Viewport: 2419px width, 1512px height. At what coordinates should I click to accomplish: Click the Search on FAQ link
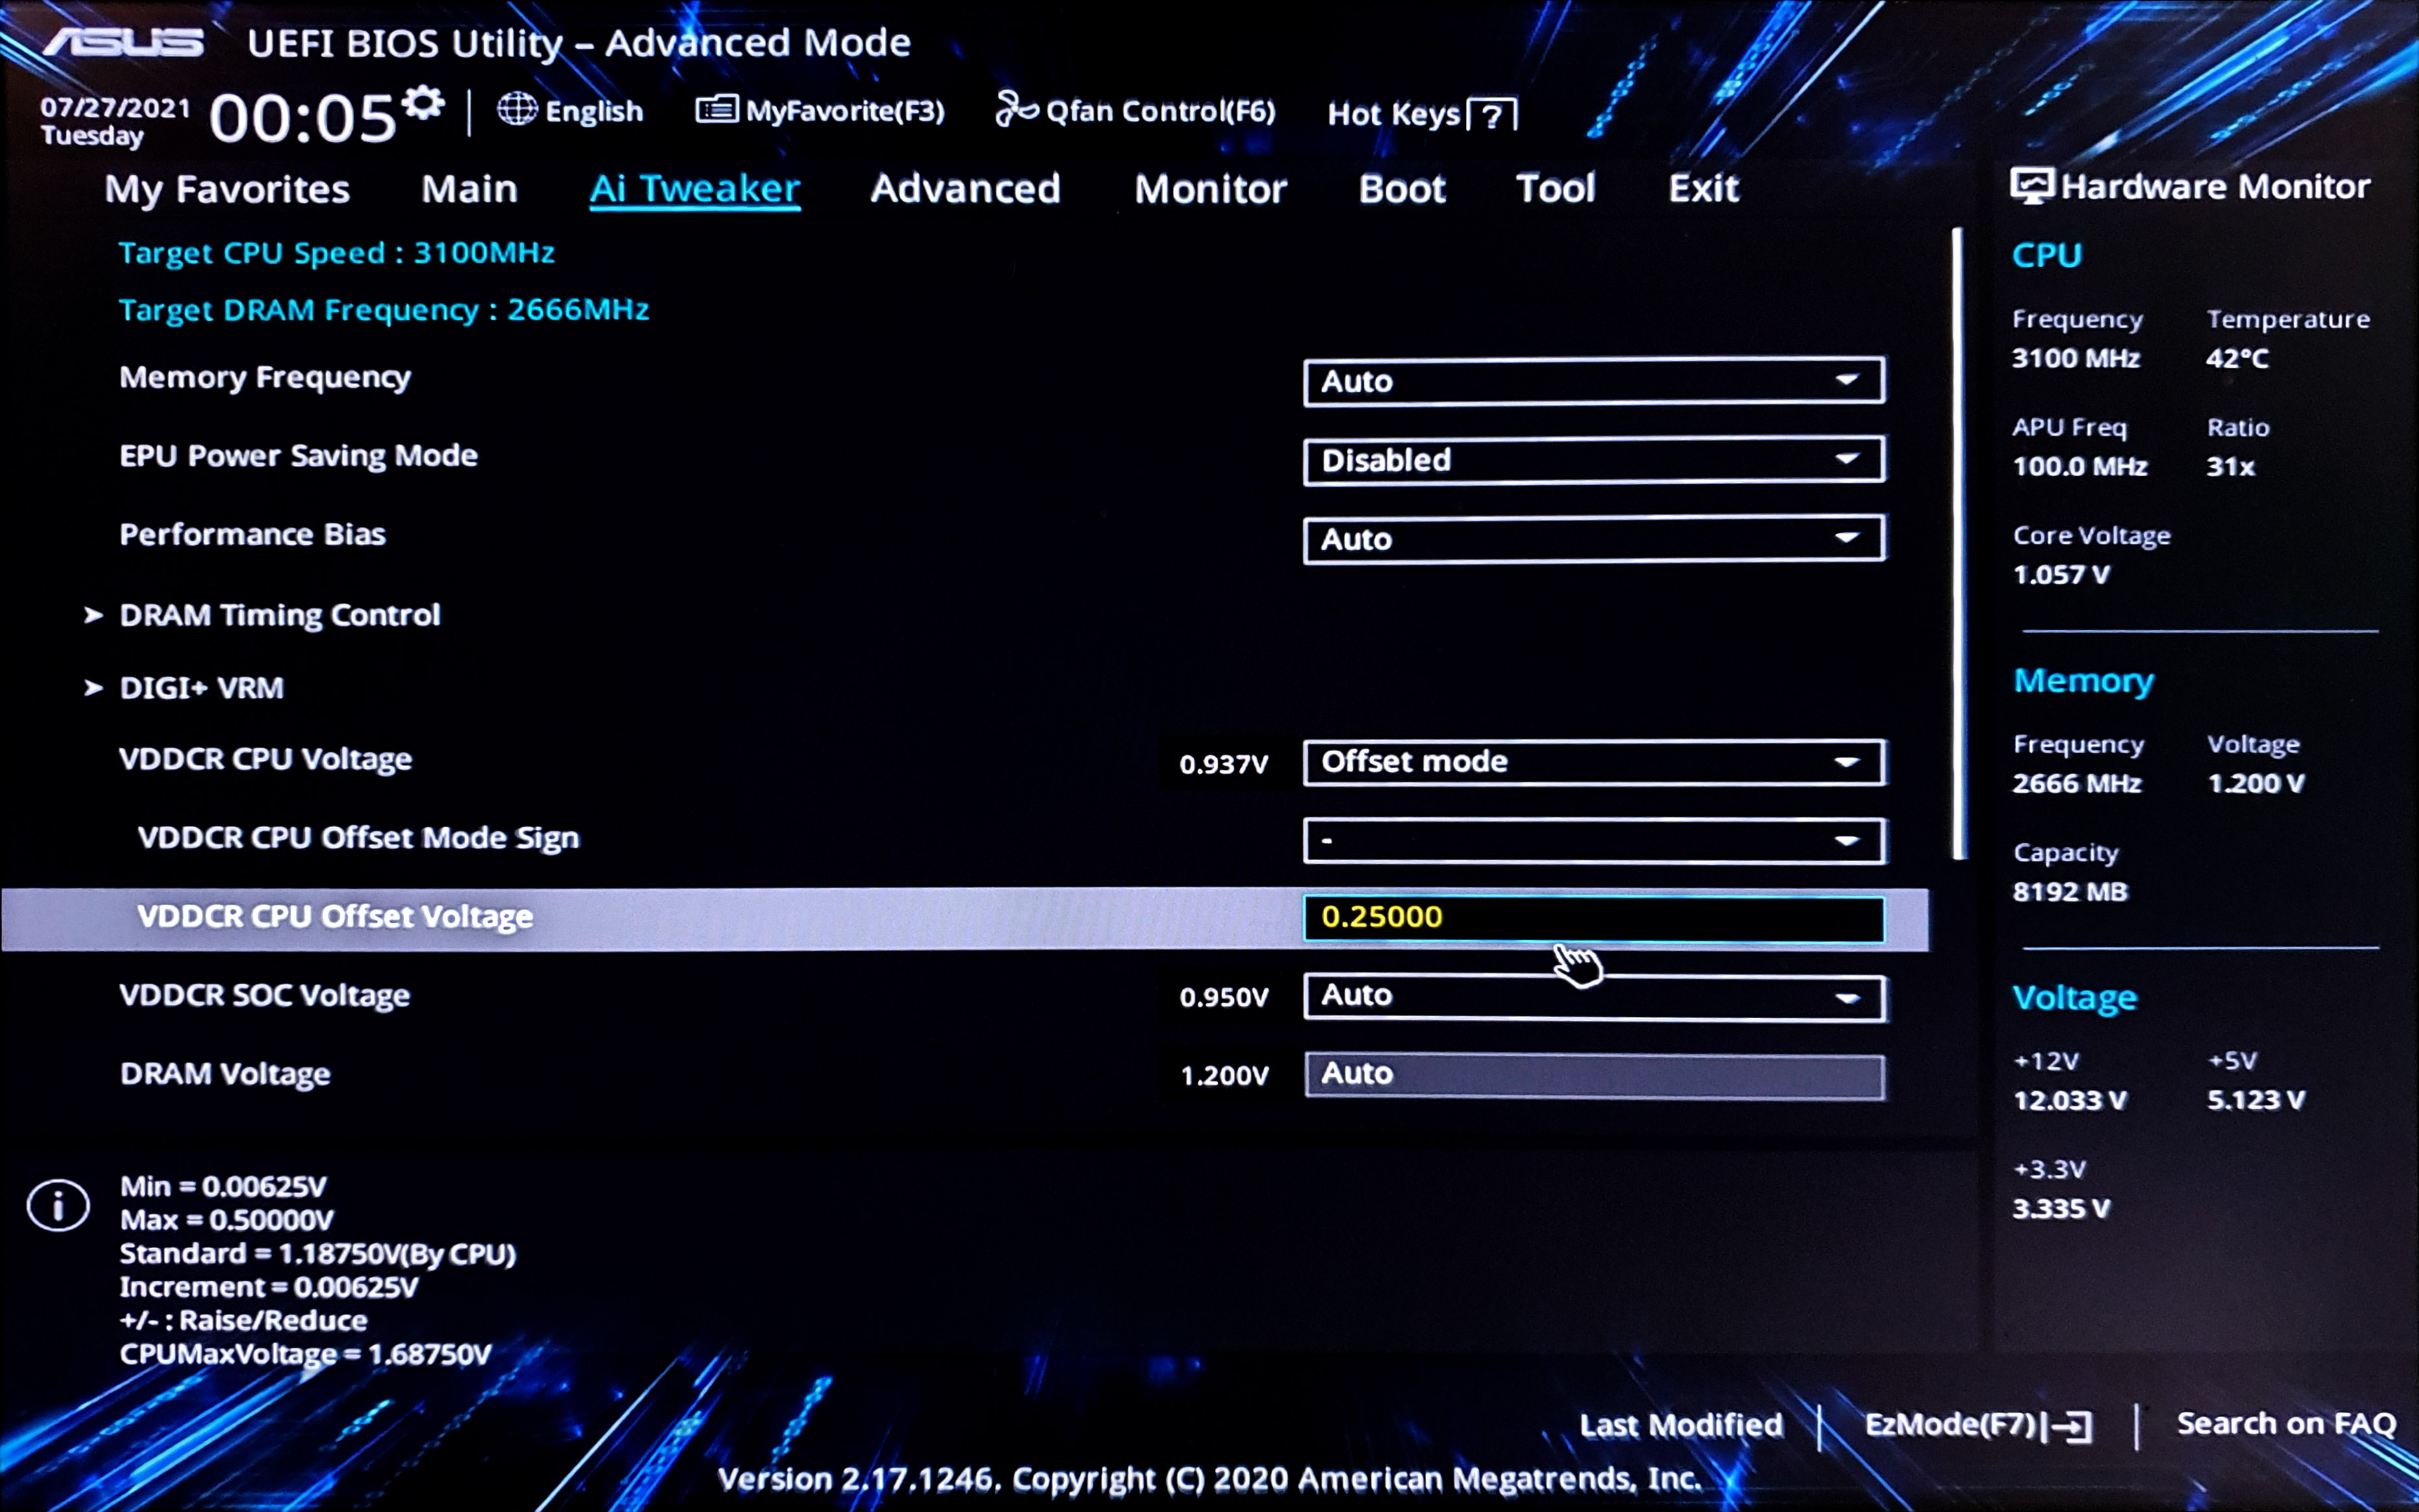[2286, 1423]
